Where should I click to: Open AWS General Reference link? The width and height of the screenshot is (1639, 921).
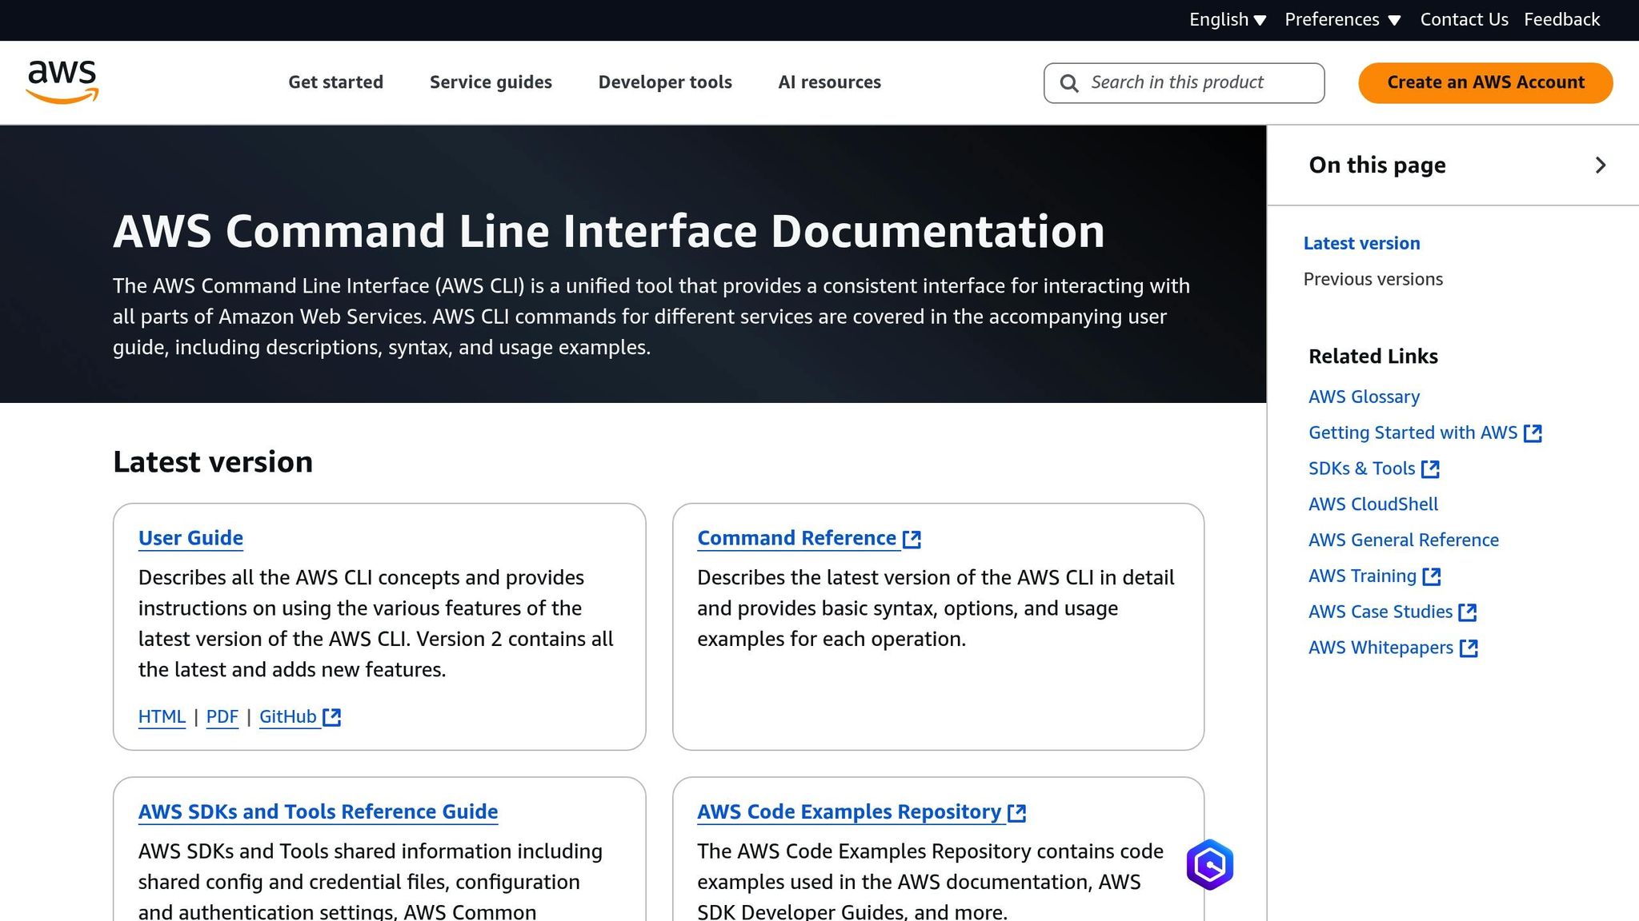click(x=1404, y=540)
